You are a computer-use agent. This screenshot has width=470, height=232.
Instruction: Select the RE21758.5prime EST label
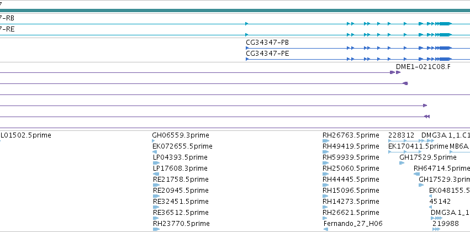[x=181, y=179]
